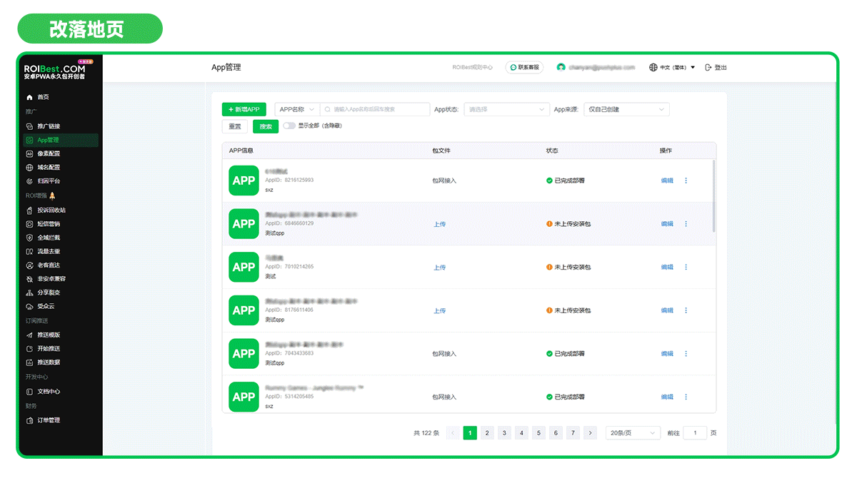Click the green 搜索 button
The image size is (857, 488).
click(266, 126)
